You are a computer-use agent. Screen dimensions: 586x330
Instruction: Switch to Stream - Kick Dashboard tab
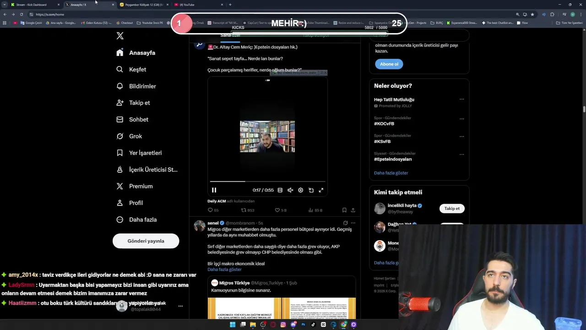35,5
